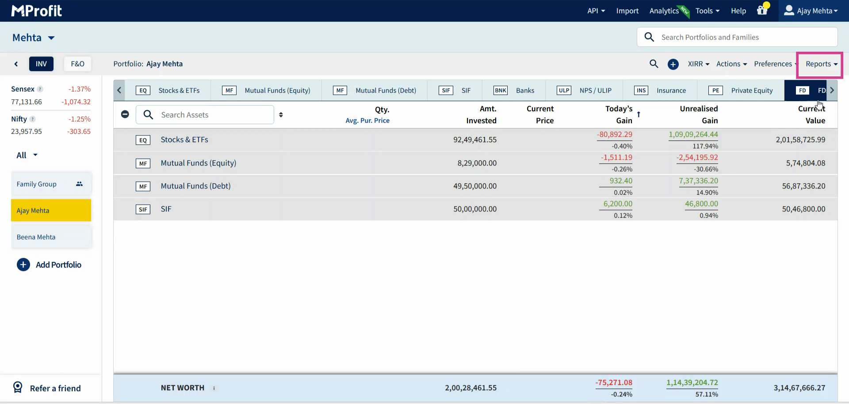Viewport: 849px width, 404px height.
Task: Click the back arrow beside INV
Action: (16, 64)
